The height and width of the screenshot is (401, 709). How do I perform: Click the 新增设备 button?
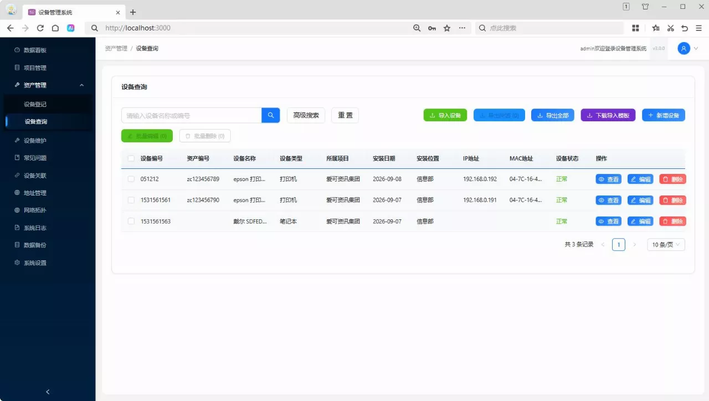coord(664,115)
